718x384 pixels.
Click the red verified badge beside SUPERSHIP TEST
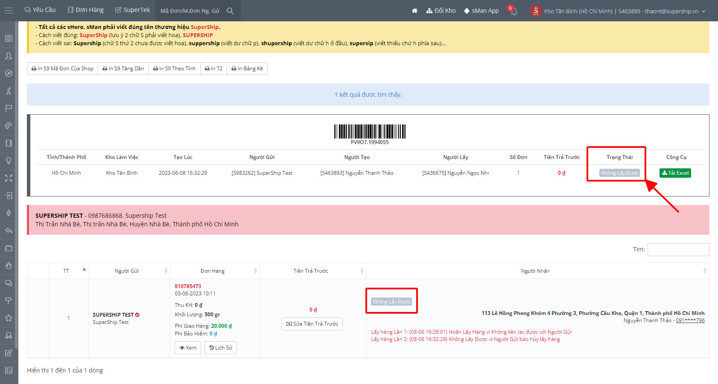(x=137, y=315)
